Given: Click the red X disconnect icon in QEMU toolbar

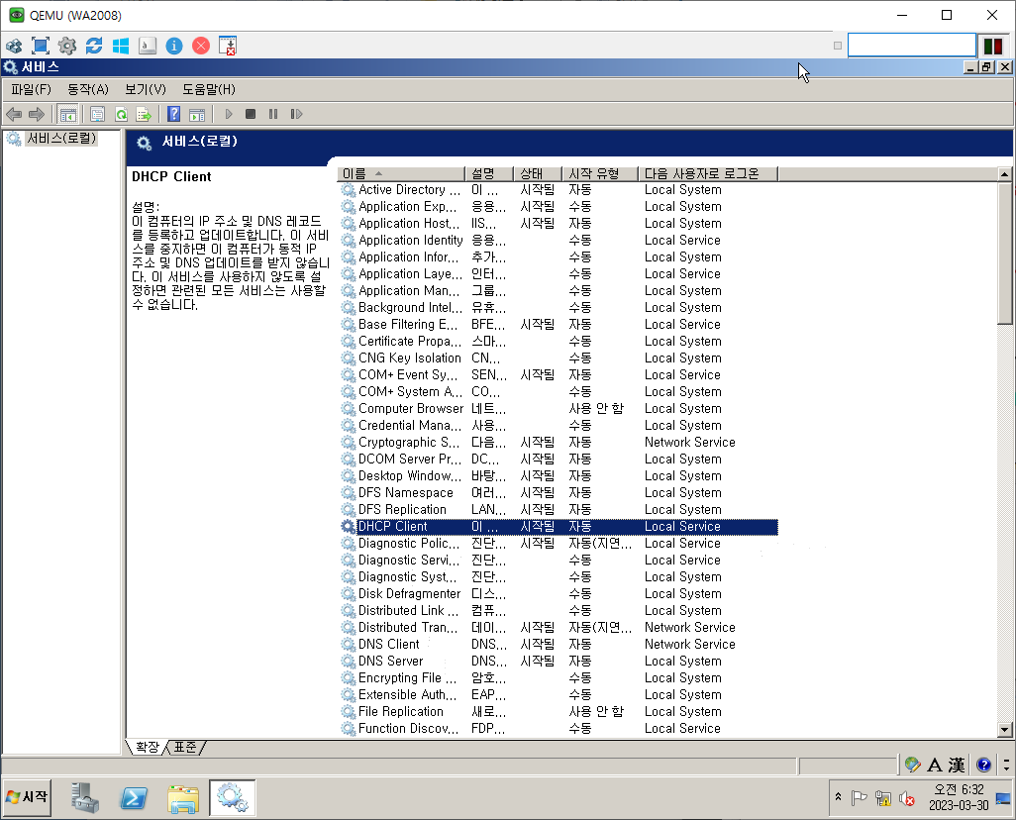Looking at the screenshot, I should pyautogui.click(x=201, y=46).
